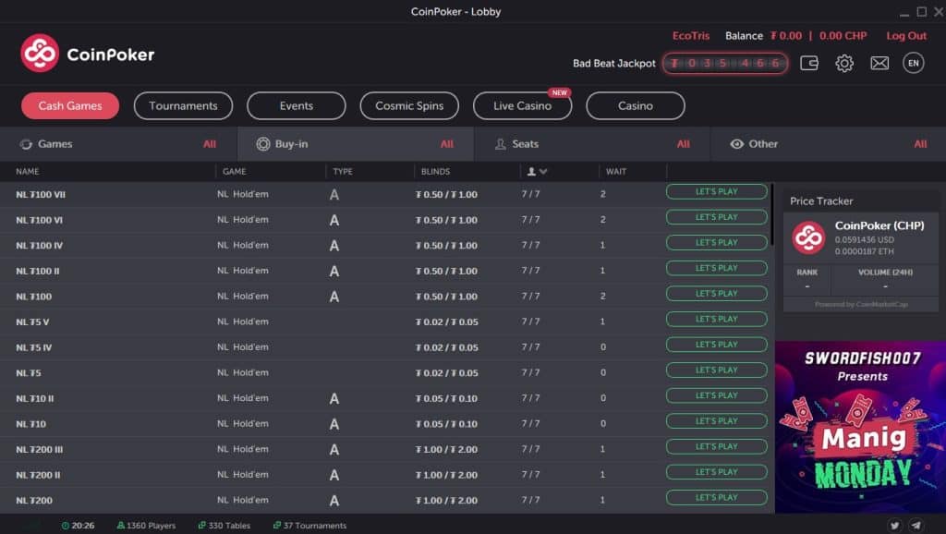Click the balance ₮0.00 amount
The width and height of the screenshot is (946, 534).
(786, 36)
